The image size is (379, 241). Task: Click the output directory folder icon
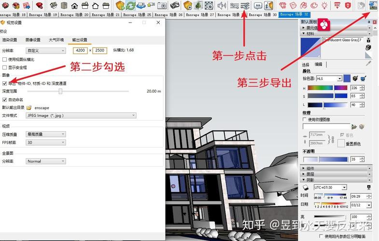pyautogui.click(x=29, y=107)
